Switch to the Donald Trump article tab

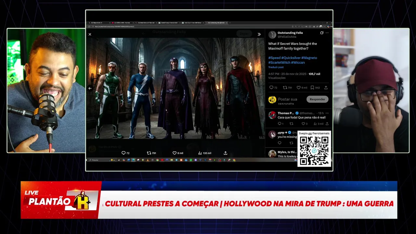point(169,23)
